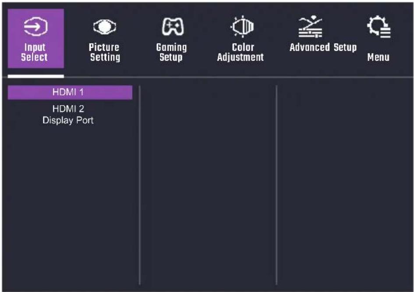
Task: Open the Gaming Setup gamepad icon
Action: 173,27
